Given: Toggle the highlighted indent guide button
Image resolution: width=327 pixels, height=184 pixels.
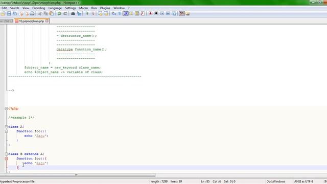Looking at the screenshot, I should click(x=126, y=14).
